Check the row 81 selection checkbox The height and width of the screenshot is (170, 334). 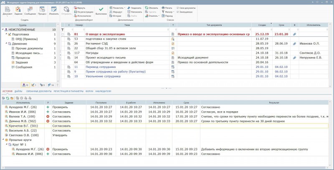click(63, 34)
